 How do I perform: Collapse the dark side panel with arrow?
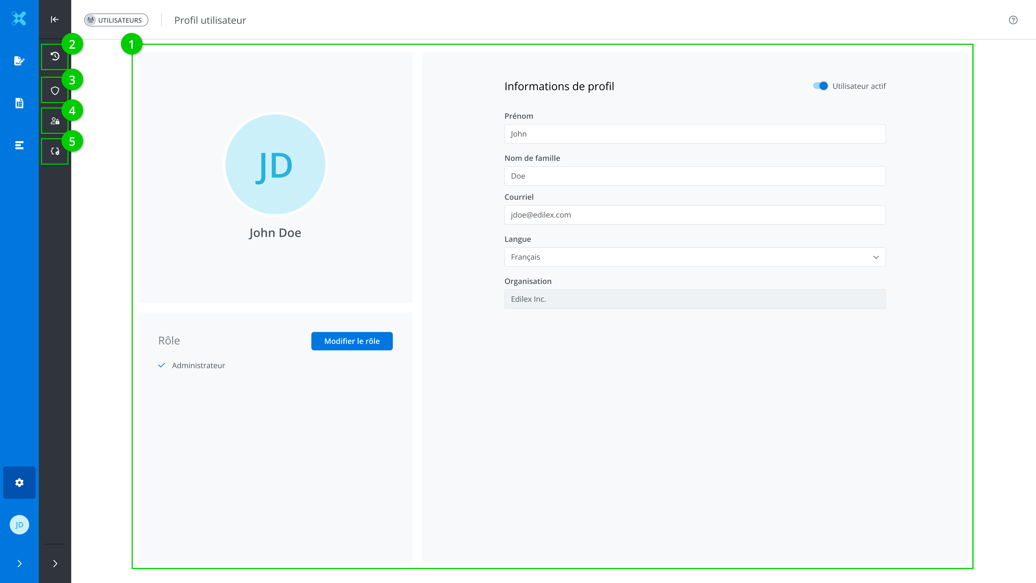point(55,19)
